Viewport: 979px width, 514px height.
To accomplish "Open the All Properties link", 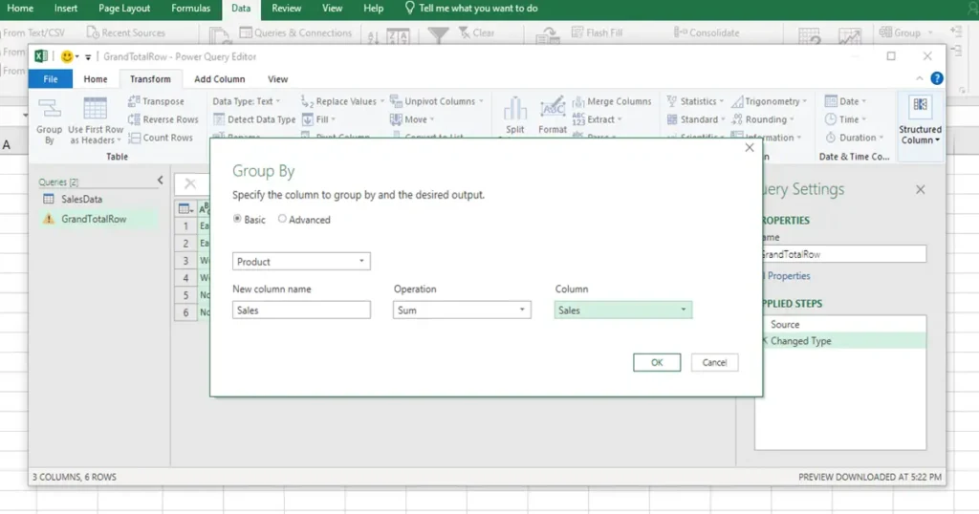I will click(x=786, y=276).
